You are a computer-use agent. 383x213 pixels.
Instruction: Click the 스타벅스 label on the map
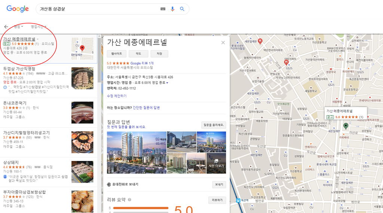click(310, 170)
